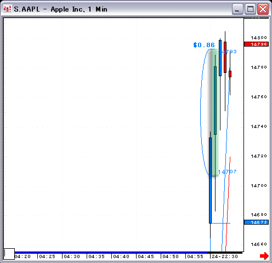The height and width of the screenshot is (263, 272).
Task: Click the 14680 price axis label
Action: coord(259,215)
